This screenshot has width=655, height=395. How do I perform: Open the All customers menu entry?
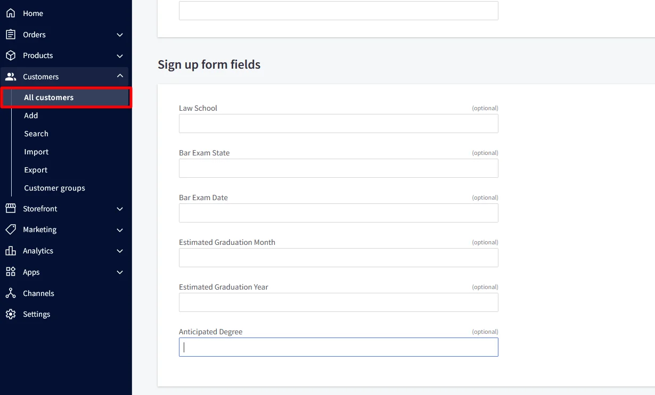49,97
